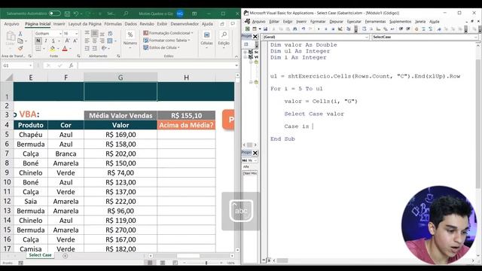Click the yellow Fill Color bucket
This screenshot has height=271, width=482.
52,48
